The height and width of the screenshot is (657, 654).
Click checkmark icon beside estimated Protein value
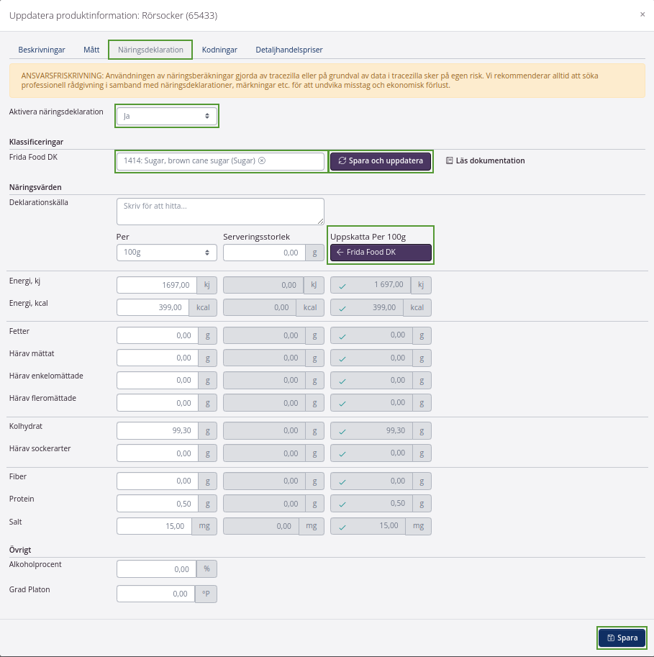pyautogui.click(x=342, y=504)
